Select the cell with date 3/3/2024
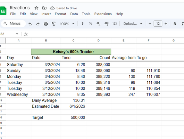Screen dimensions: 184x139 tap(46, 71)
